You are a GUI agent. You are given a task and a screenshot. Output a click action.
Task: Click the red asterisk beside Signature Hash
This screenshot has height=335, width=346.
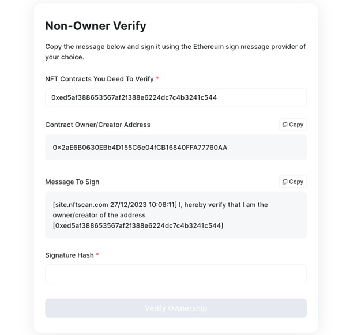[97, 254]
